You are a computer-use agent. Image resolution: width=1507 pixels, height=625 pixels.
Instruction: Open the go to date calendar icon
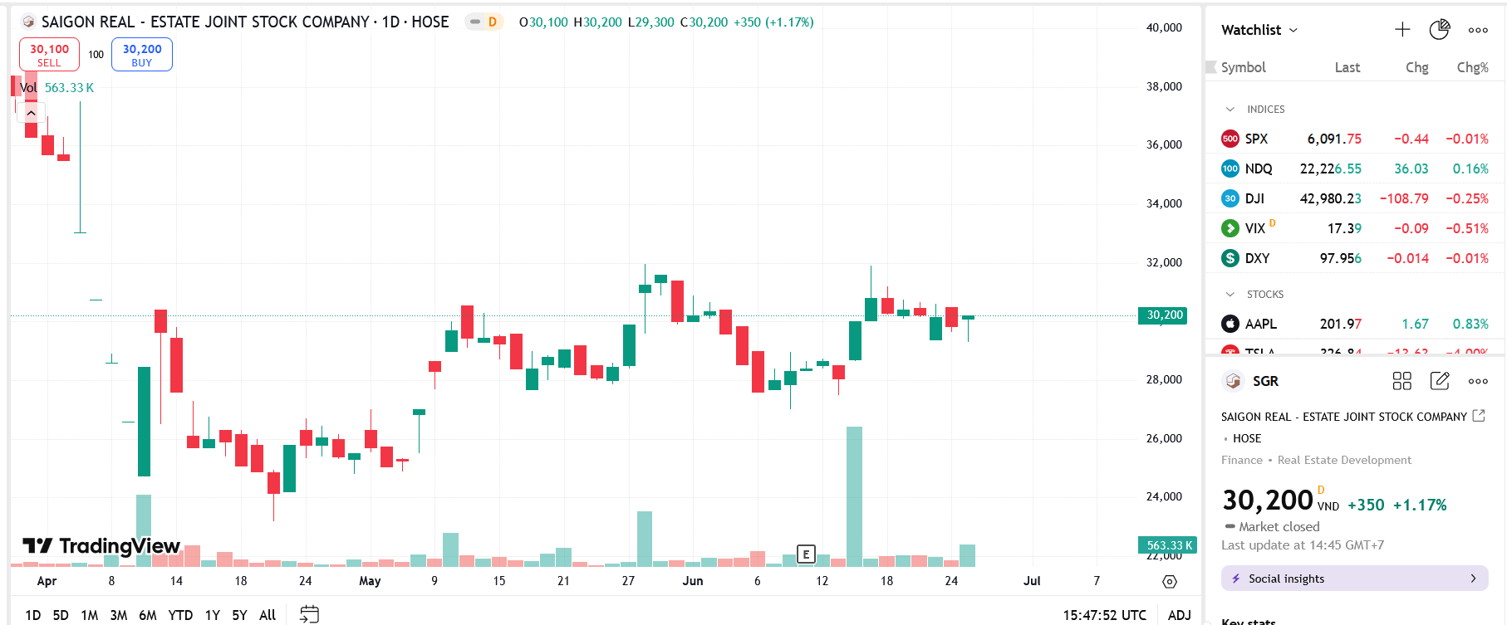click(309, 615)
